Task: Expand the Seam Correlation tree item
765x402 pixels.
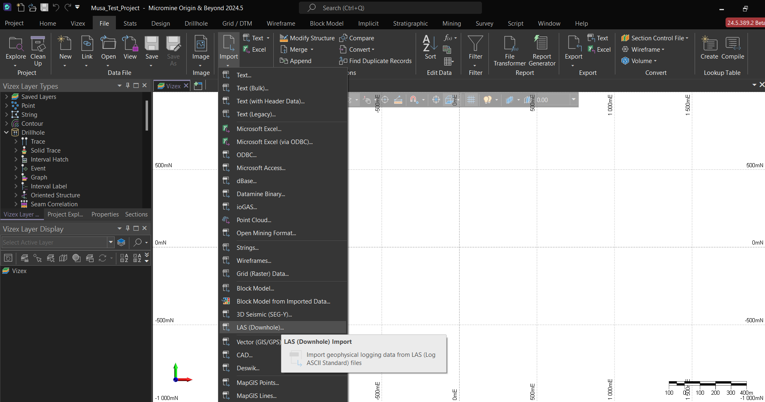Action: [15, 204]
